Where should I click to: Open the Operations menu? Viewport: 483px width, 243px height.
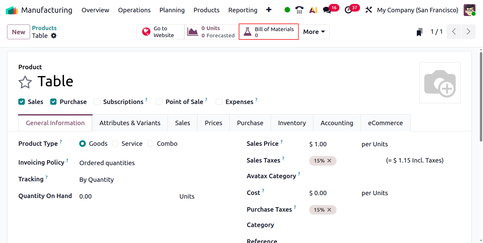pos(134,10)
